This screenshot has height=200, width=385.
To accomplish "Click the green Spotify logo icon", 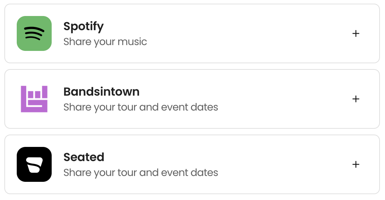I will point(34,33).
